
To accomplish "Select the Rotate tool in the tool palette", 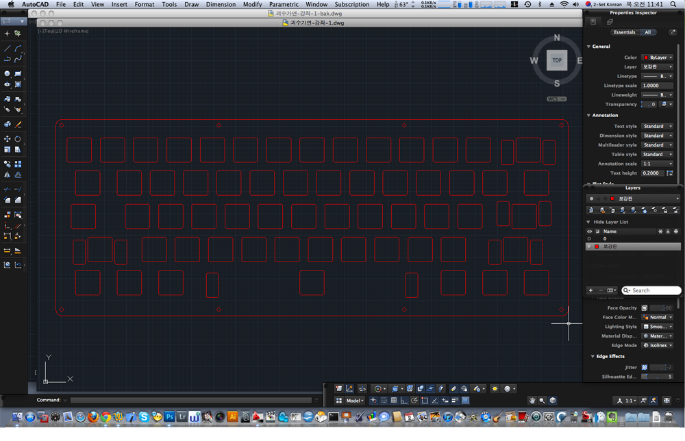I will tap(18, 139).
